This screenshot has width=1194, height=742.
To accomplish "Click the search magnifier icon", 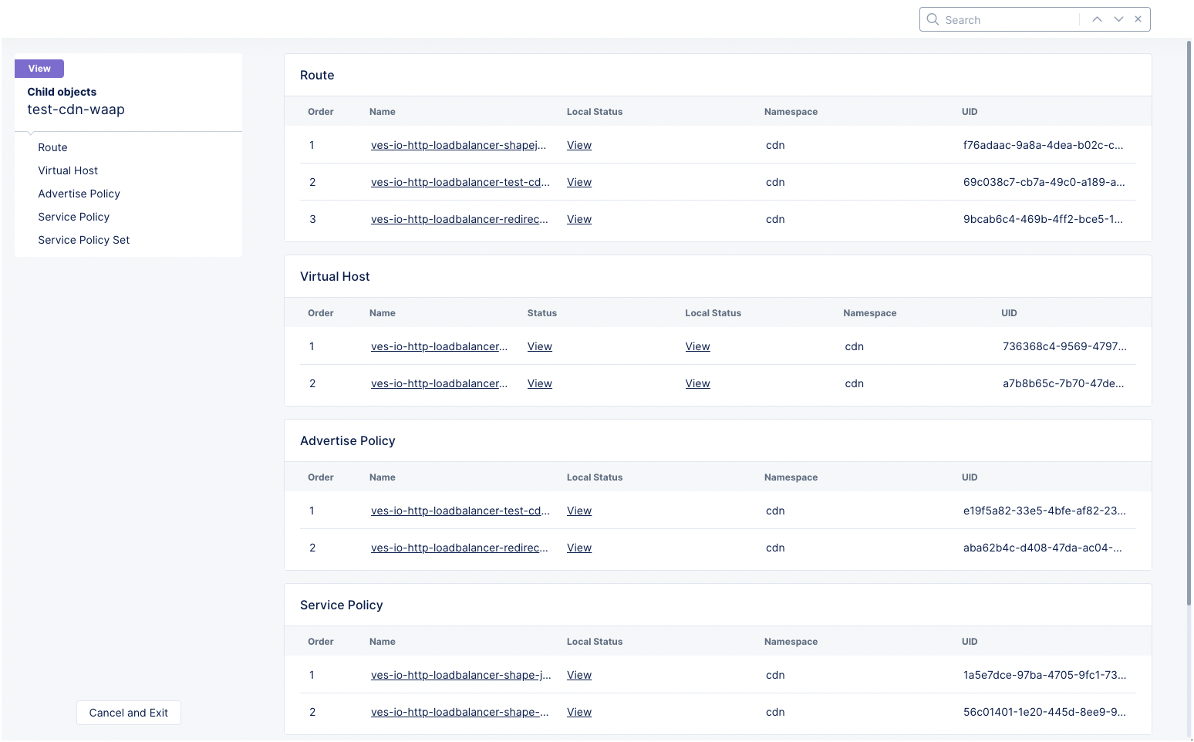I will tap(933, 19).
